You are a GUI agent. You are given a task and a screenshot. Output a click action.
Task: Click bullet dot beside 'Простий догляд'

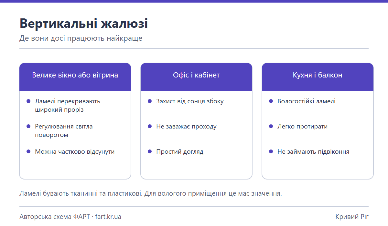[150, 151]
